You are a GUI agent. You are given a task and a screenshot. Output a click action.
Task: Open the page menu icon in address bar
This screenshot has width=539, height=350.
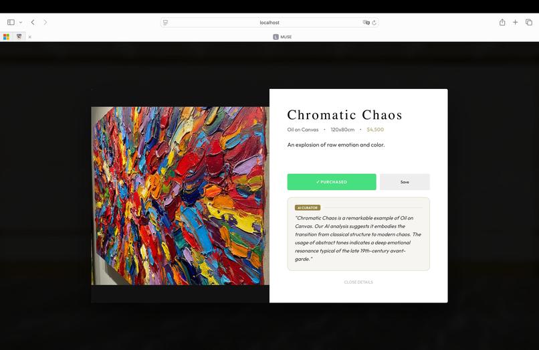165,22
